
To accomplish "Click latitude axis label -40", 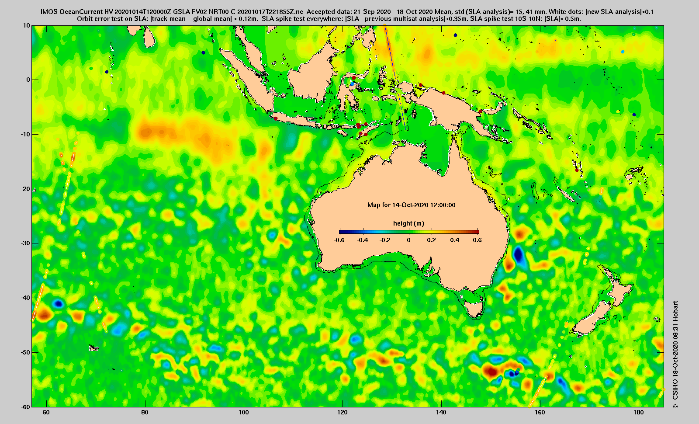I will click(26, 298).
